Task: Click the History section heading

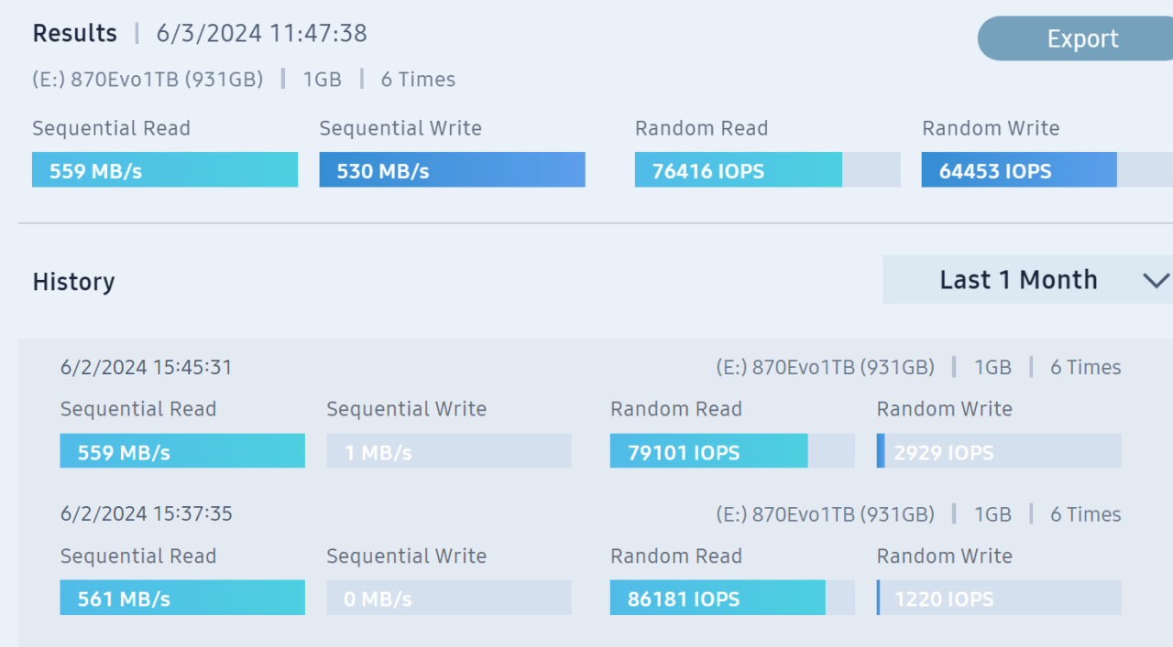Action: click(x=73, y=282)
